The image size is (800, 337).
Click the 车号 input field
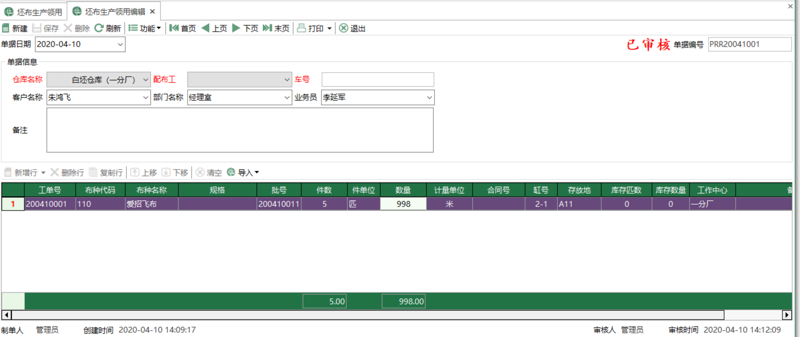tap(378, 80)
